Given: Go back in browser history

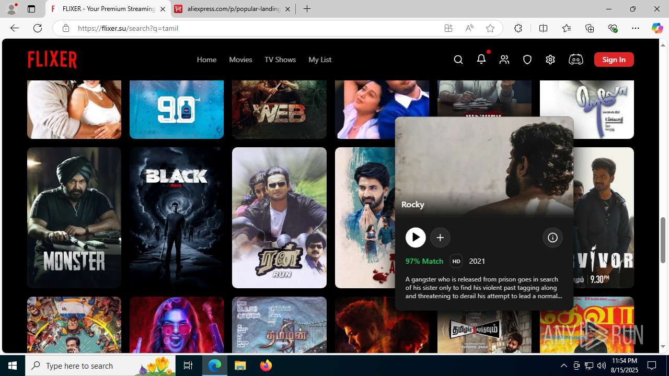Looking at the screenshot, I should pyautogui.click(x=15, y=28).
